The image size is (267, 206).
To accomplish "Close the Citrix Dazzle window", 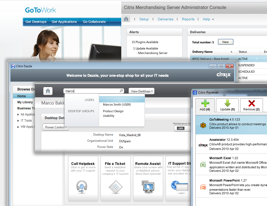I will [230, 66].
